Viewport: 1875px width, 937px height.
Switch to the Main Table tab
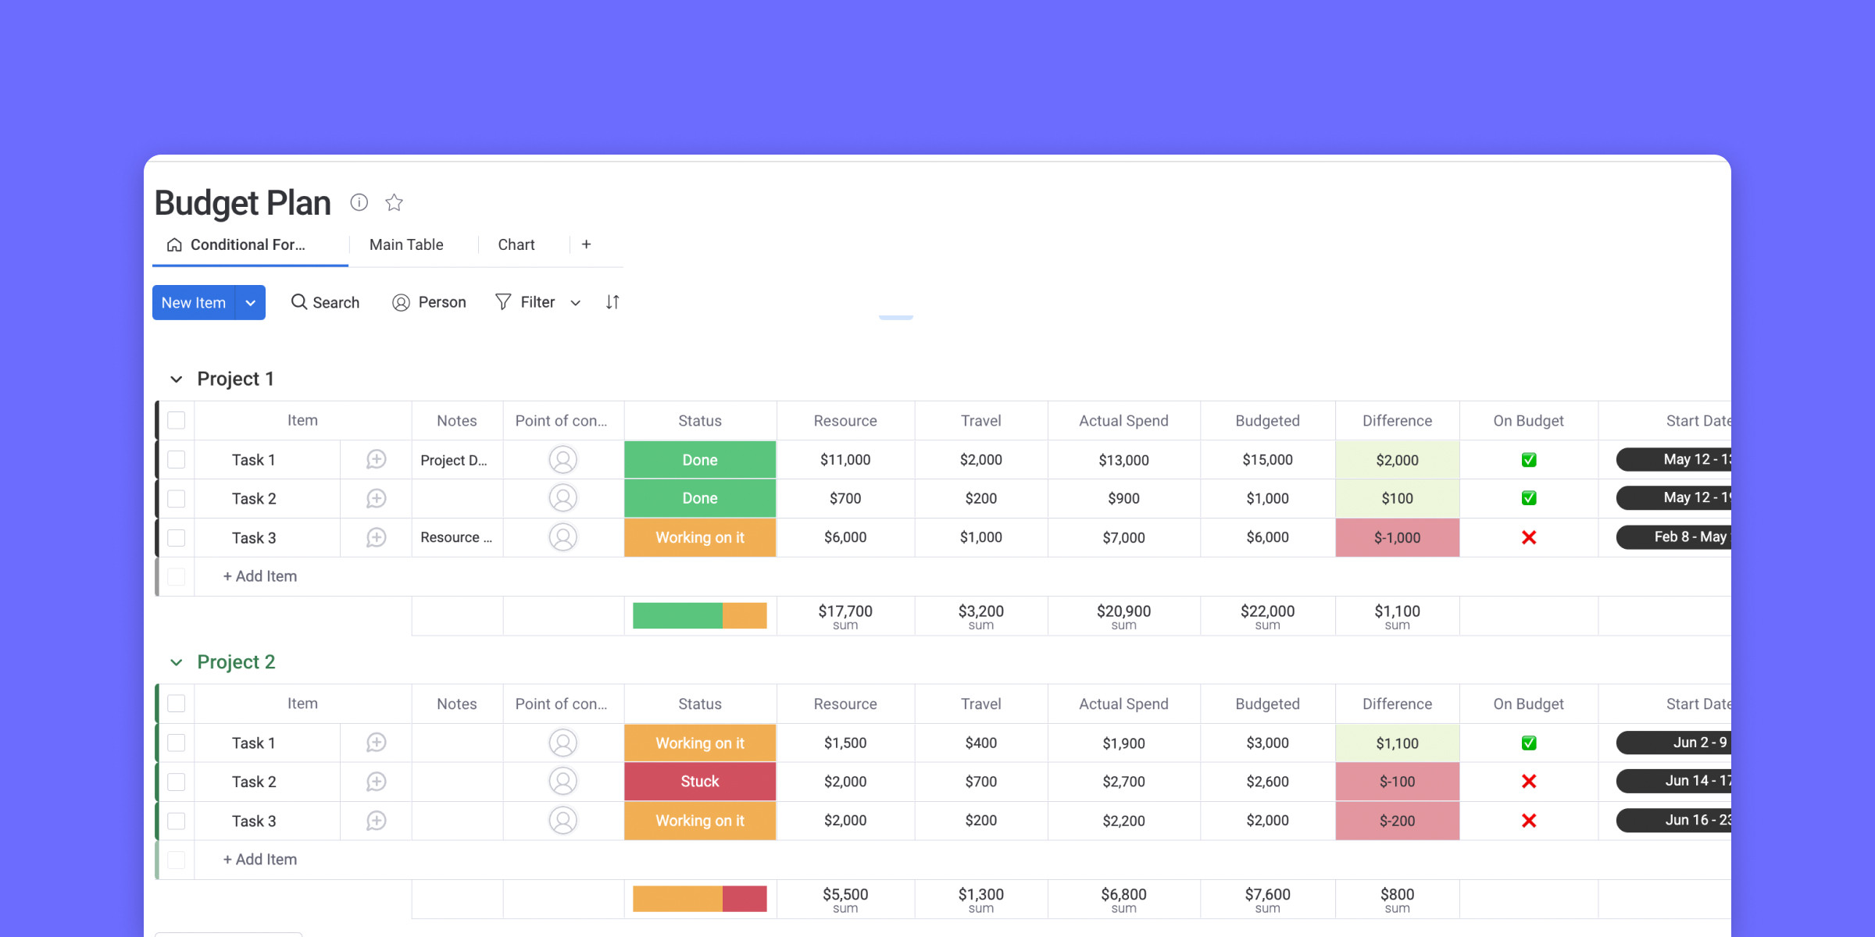coord(406,245)
